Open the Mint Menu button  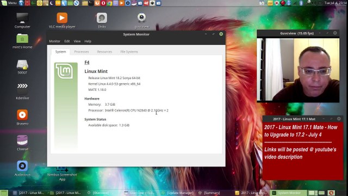9,3
